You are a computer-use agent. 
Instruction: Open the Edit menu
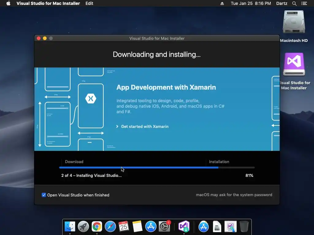[x=89, y=3]
